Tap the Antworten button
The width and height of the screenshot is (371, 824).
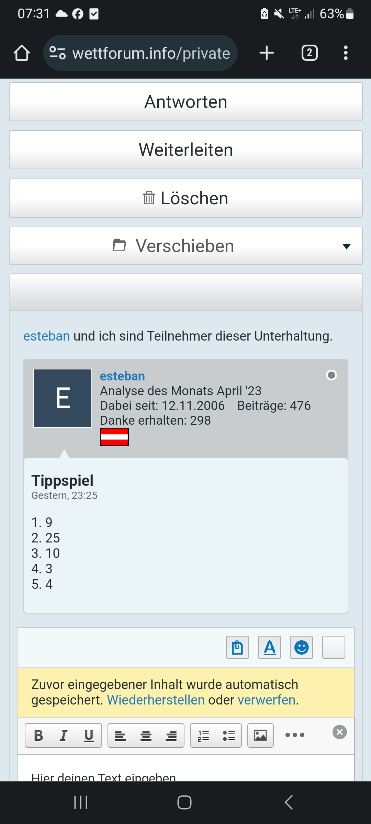tap(186, 102)
